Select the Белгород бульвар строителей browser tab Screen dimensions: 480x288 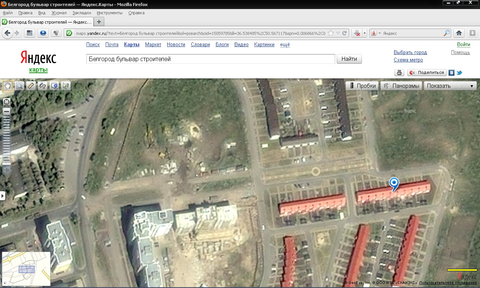point(46,22)
